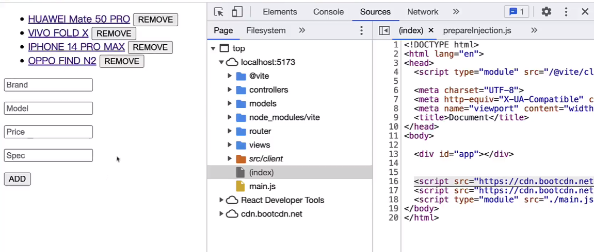Screen dimensions: 594x252
Task: Click the localhost:5173 cloud icon
Action: tap(232, 62)
